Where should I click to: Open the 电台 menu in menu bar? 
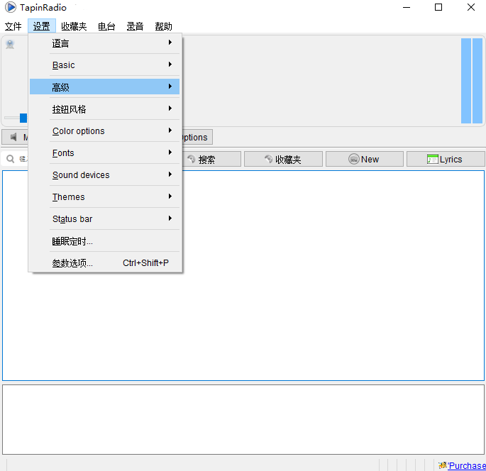click(106, 26)
